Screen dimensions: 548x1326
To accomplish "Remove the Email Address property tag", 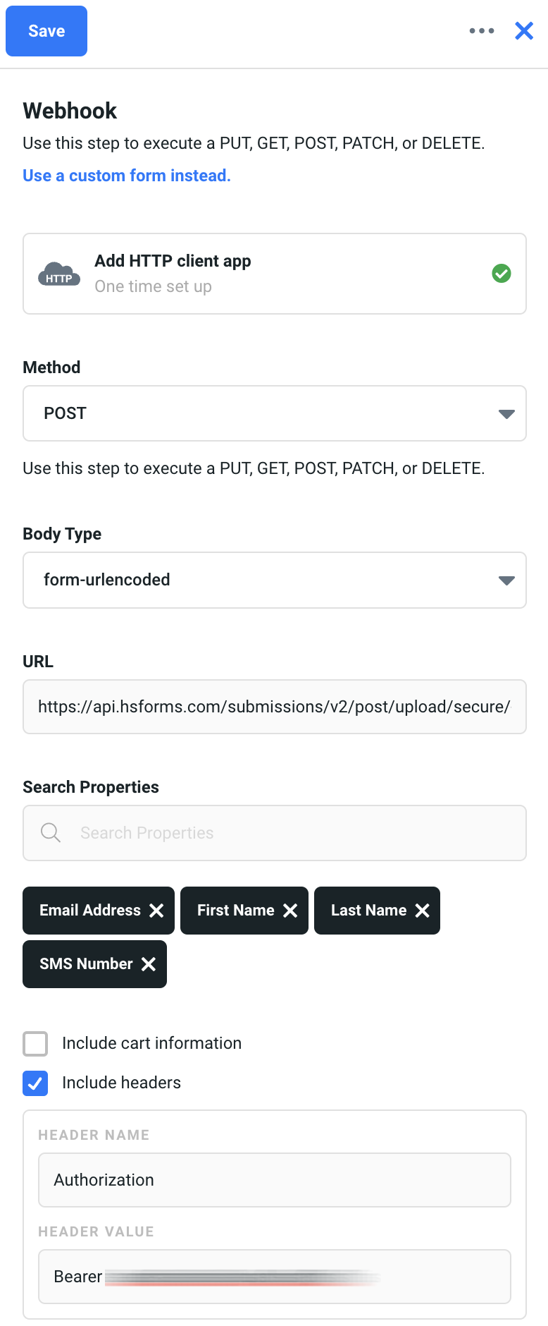I will click(156, 911).
